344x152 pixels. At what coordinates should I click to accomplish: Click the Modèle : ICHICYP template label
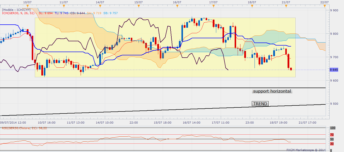(16, 10)
